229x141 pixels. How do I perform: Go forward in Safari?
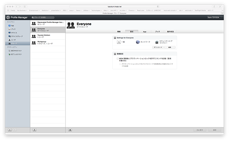pyautogui.click(x=20, y=6)
